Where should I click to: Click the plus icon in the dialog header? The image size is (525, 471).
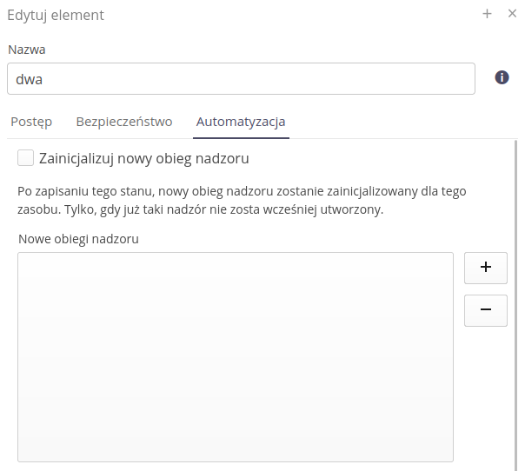tap(488, 14)
